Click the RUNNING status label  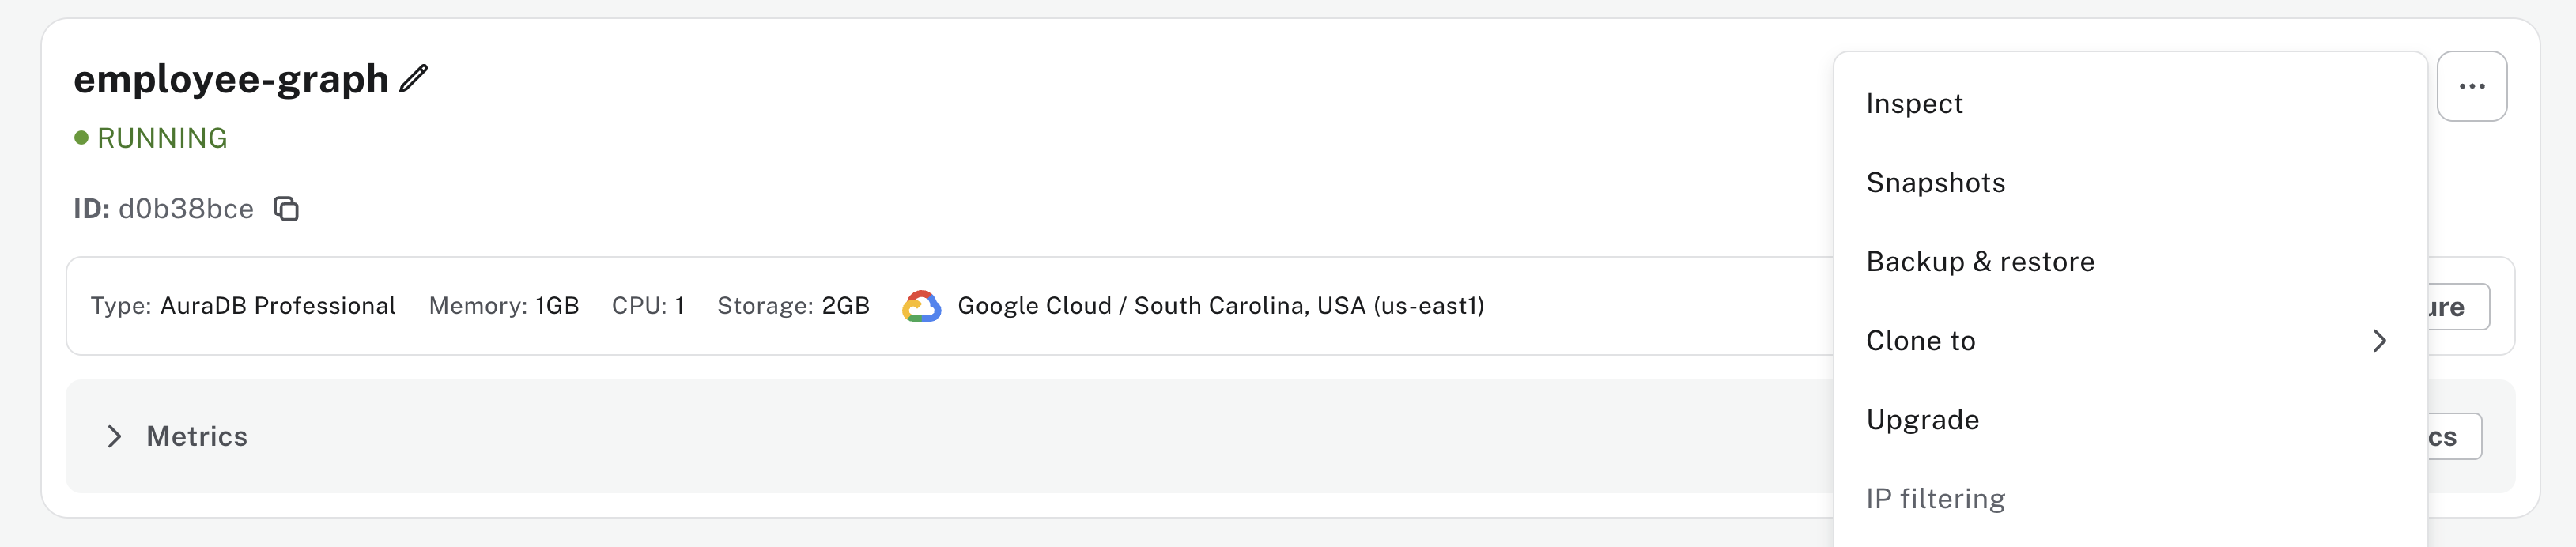point(162,138)
